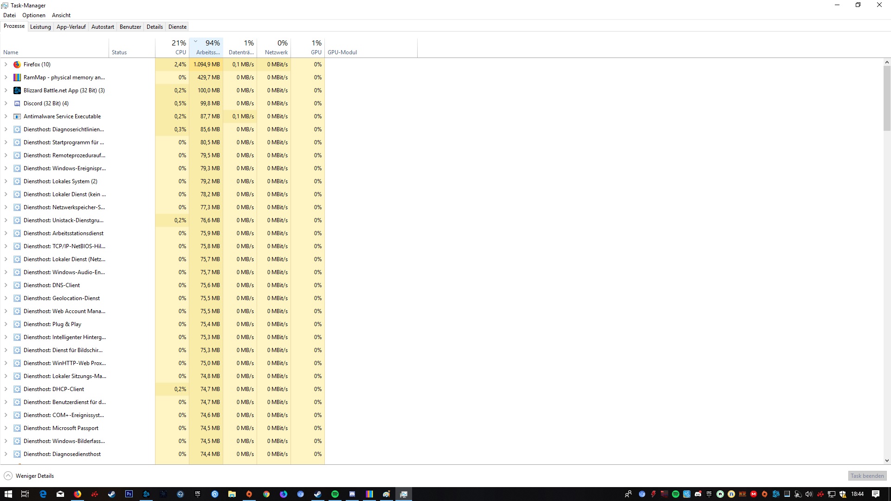Open Photoshop from the taskbar

click(129, 494)
